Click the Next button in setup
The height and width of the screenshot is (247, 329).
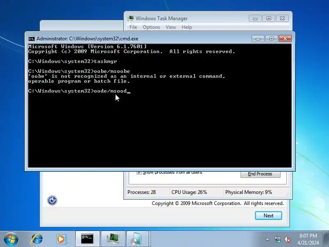[x=269, y=215]
